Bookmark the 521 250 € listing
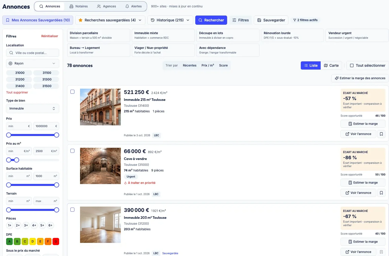This screenshot has width=389, height=256. 381,134
